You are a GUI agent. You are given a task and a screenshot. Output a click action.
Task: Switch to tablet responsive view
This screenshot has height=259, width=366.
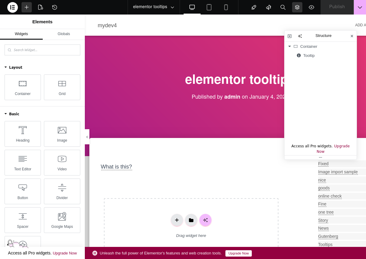pyautogui.click(x=209, y=7)
